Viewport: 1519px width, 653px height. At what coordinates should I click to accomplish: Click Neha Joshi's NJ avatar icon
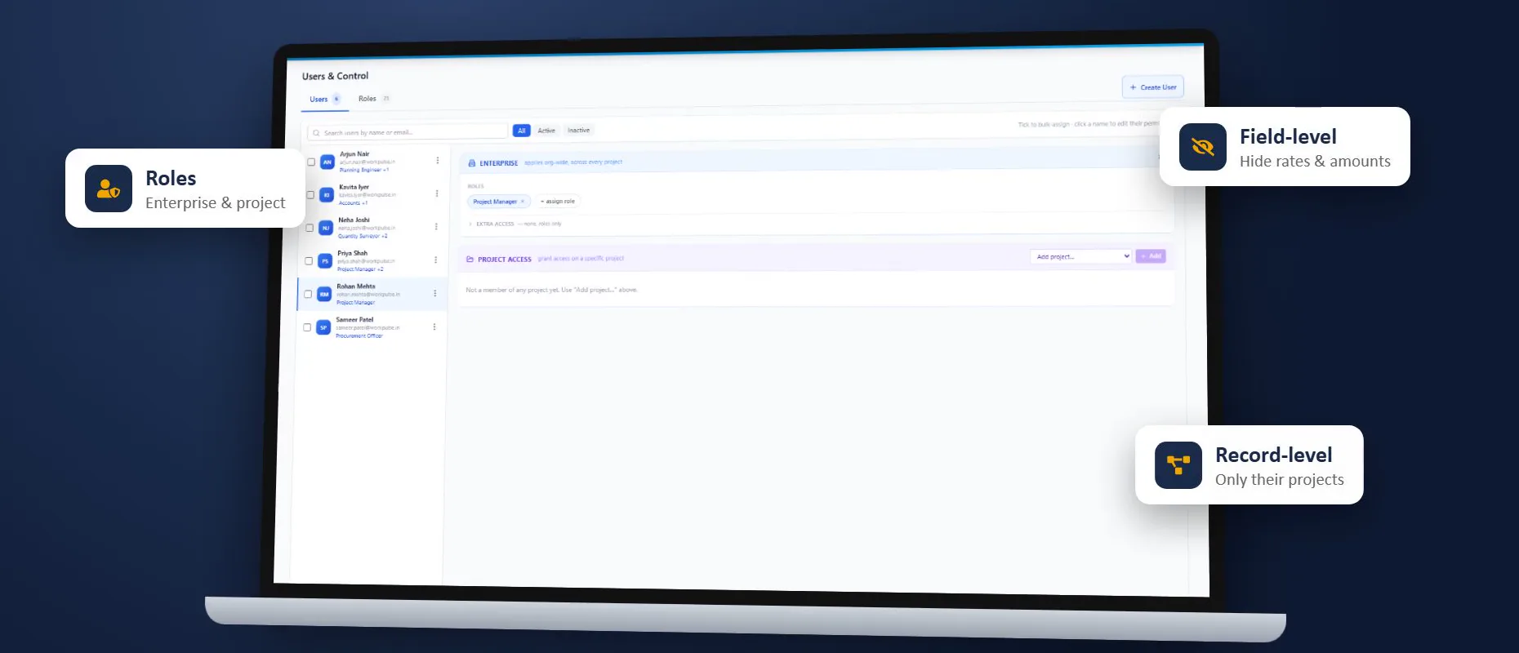click(326, 228)
